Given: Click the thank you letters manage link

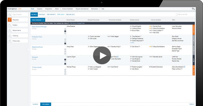Looking at the screenshot, I should pyautogui.click(x=77, y=23).
